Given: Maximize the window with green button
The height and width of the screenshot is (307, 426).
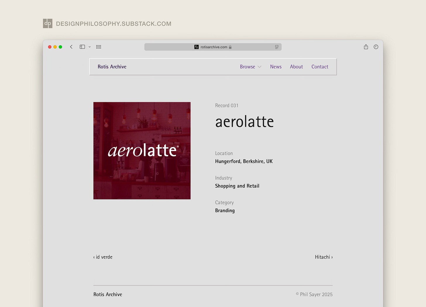Looking at the screenshot, I should 60,47.
